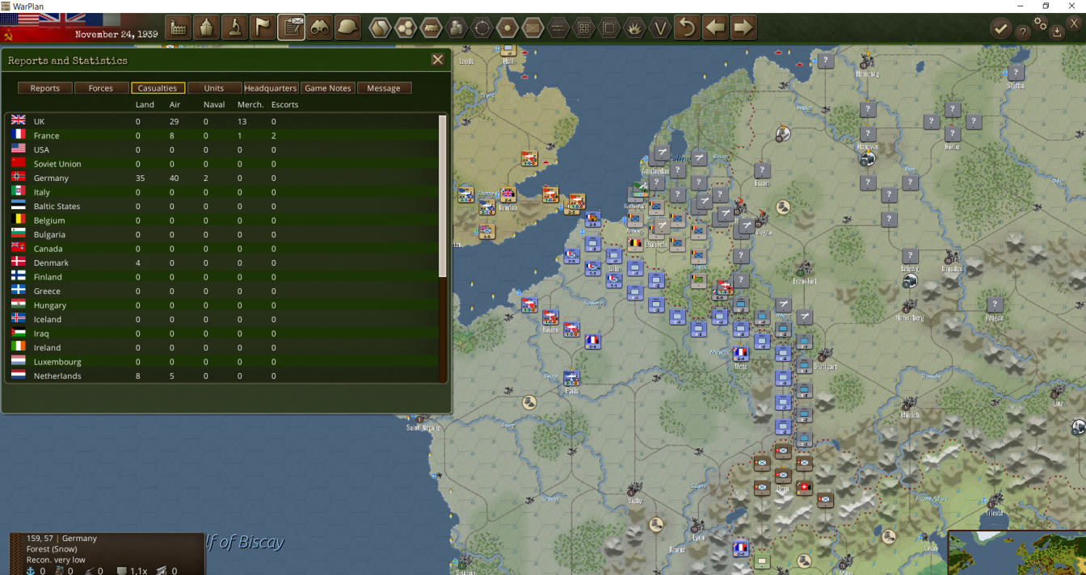Open the factory production icon

(x=179, y=28)
